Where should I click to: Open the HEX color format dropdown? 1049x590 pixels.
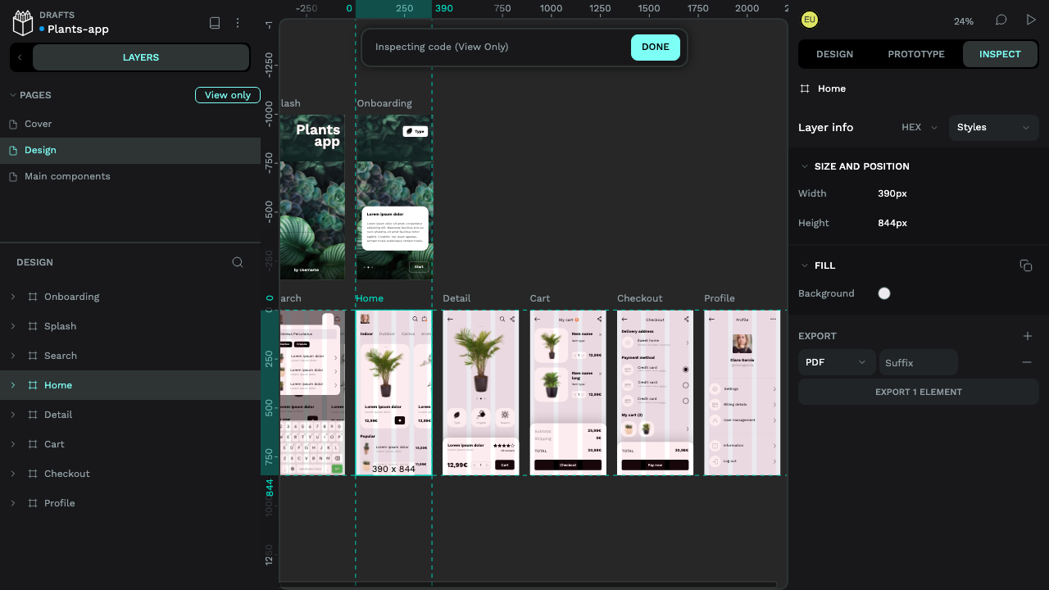pyautogui.click(x=920, y=127)
